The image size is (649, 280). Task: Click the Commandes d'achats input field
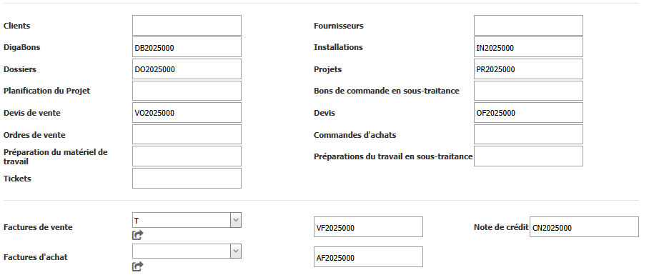tap(528, 134)
